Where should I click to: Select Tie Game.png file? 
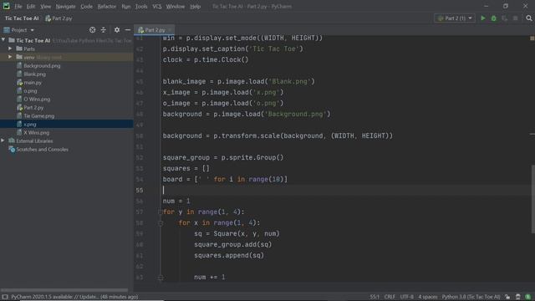click(39, 116)
